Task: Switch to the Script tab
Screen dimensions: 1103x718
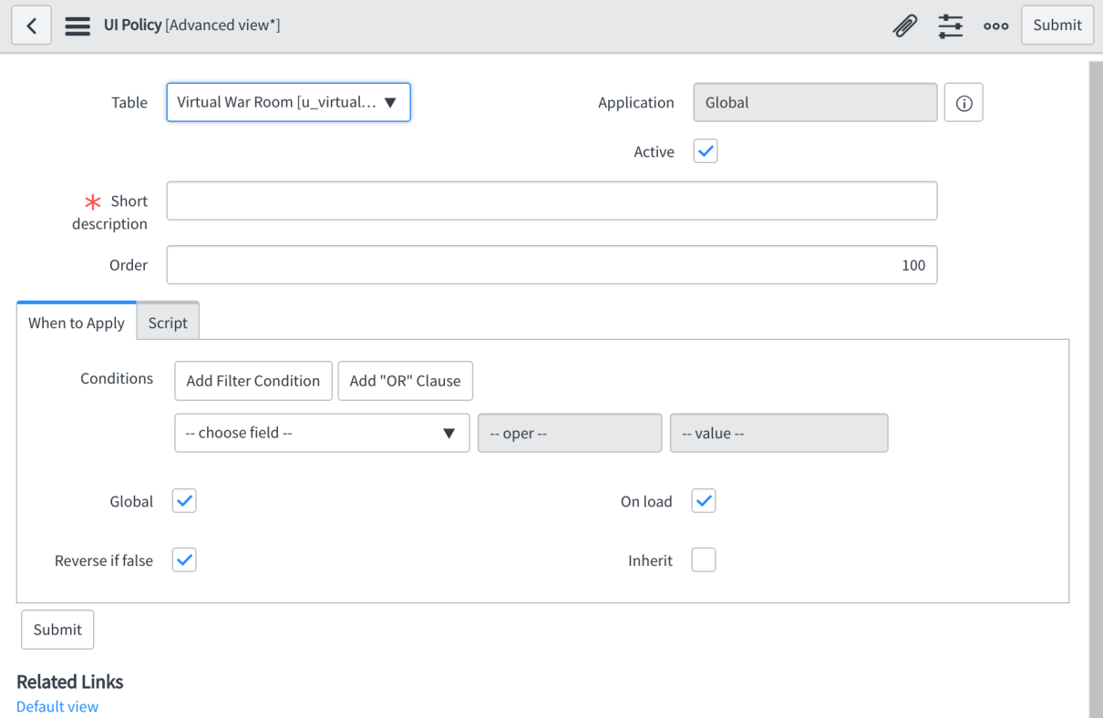Action: coord(168,321)
